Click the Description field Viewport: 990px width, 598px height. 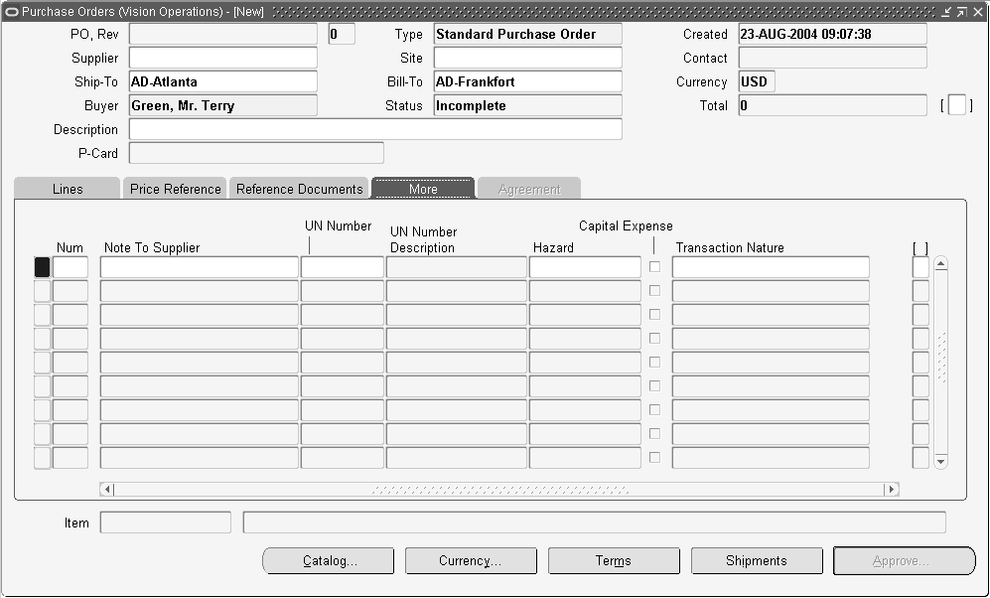(x=375, y=129)
